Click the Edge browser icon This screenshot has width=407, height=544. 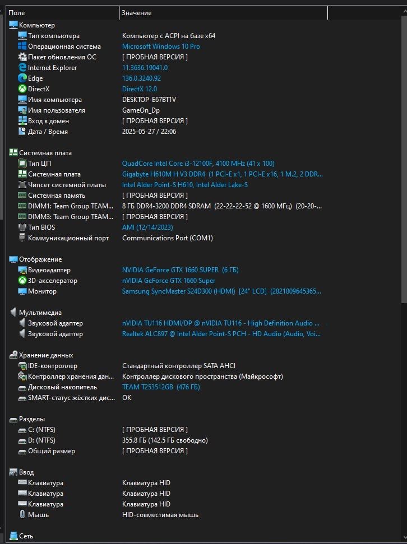pos(22,78)
